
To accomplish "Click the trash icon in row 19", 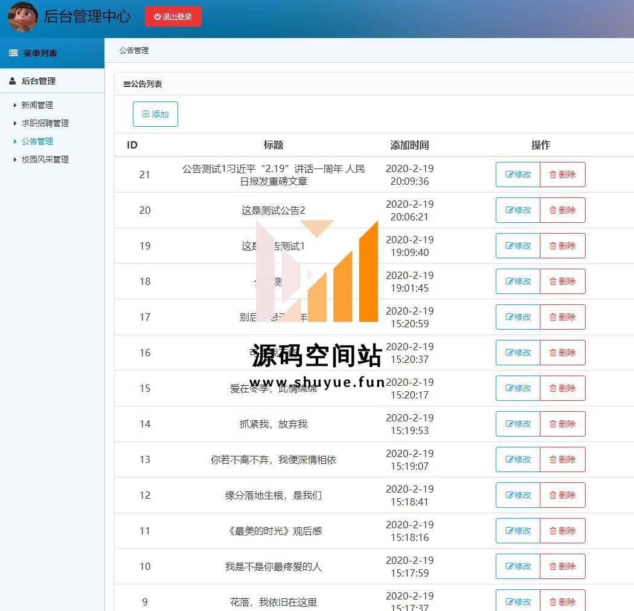I will click(552, 246).
